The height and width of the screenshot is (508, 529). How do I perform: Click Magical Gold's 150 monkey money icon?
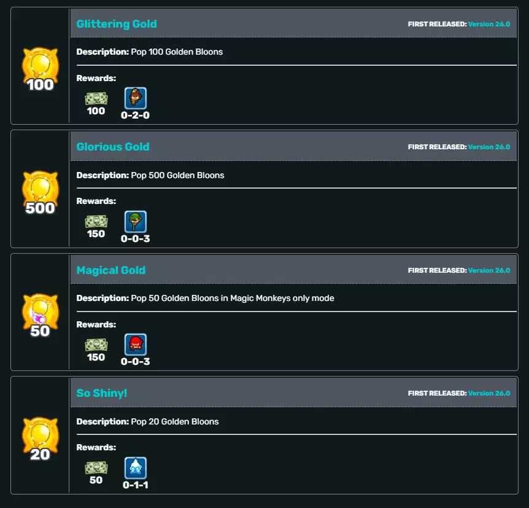96,345
